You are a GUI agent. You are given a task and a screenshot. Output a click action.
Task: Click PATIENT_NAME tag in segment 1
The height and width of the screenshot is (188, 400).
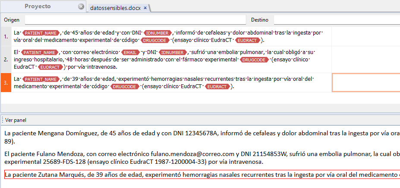41,33
